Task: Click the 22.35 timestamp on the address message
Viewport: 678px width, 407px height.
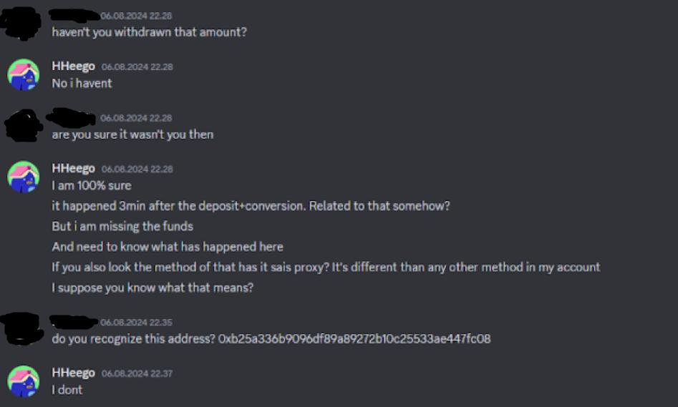Action: (136, 323)
